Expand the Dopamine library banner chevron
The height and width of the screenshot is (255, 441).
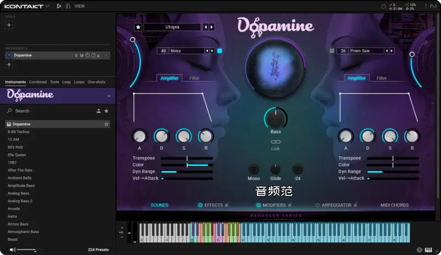tap(109, 96)
